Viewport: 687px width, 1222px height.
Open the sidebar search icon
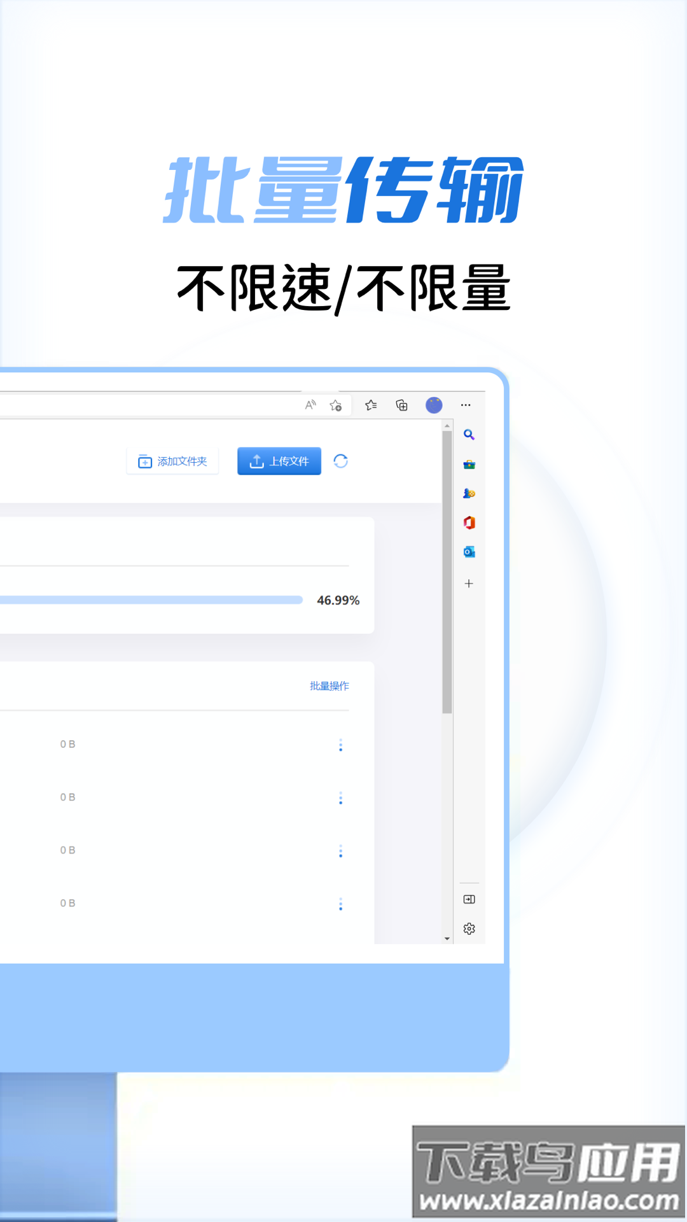(x=469, y=435)
